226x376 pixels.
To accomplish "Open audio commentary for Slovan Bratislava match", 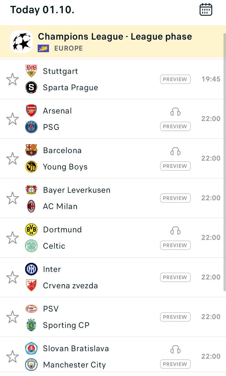I will [x=175, y=349].
